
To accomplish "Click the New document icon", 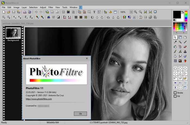I will [x=4, y=12].
